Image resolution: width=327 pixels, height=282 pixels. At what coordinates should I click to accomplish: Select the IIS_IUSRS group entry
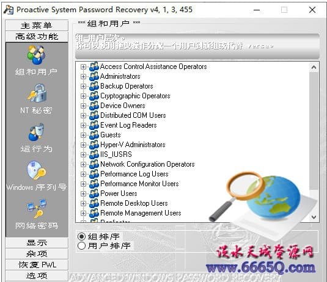click(x=116, y=154)
